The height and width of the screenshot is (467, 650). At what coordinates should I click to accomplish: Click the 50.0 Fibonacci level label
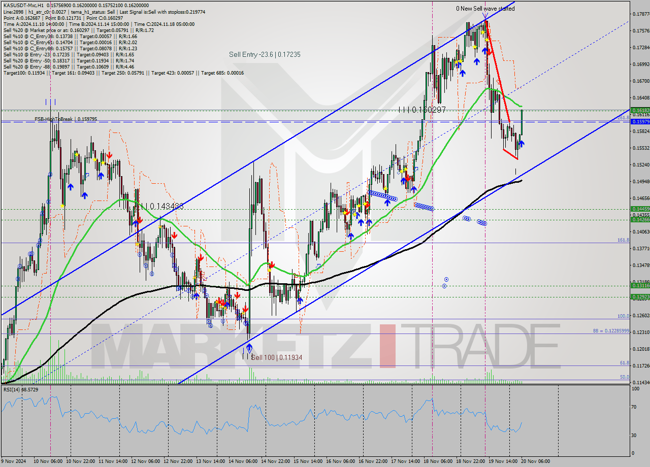(x=625, y=377)
